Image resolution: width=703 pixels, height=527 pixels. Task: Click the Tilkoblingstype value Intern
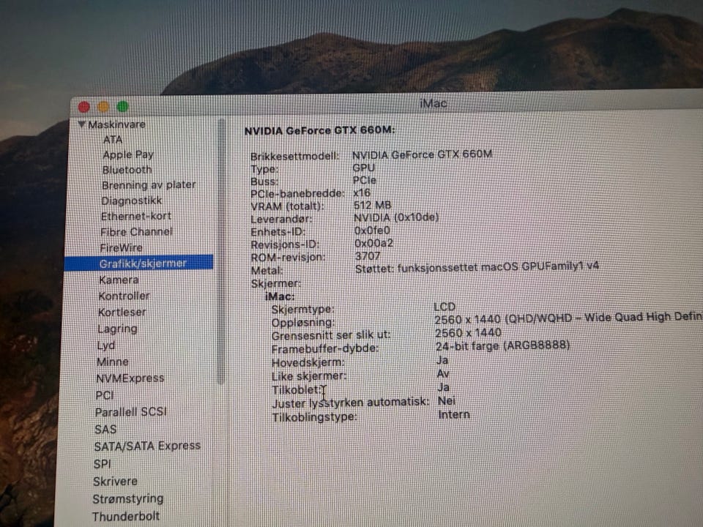tap(454, 414)
